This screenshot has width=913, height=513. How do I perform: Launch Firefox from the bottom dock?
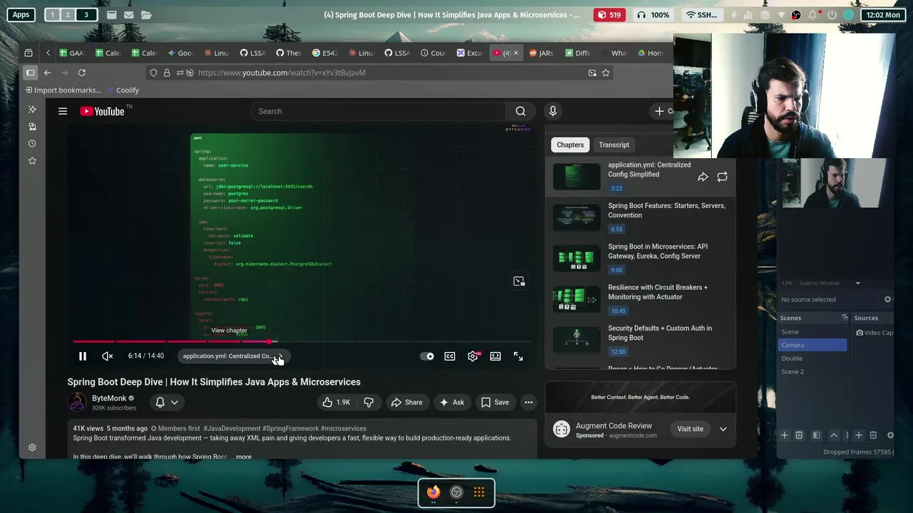coord(433,492)
